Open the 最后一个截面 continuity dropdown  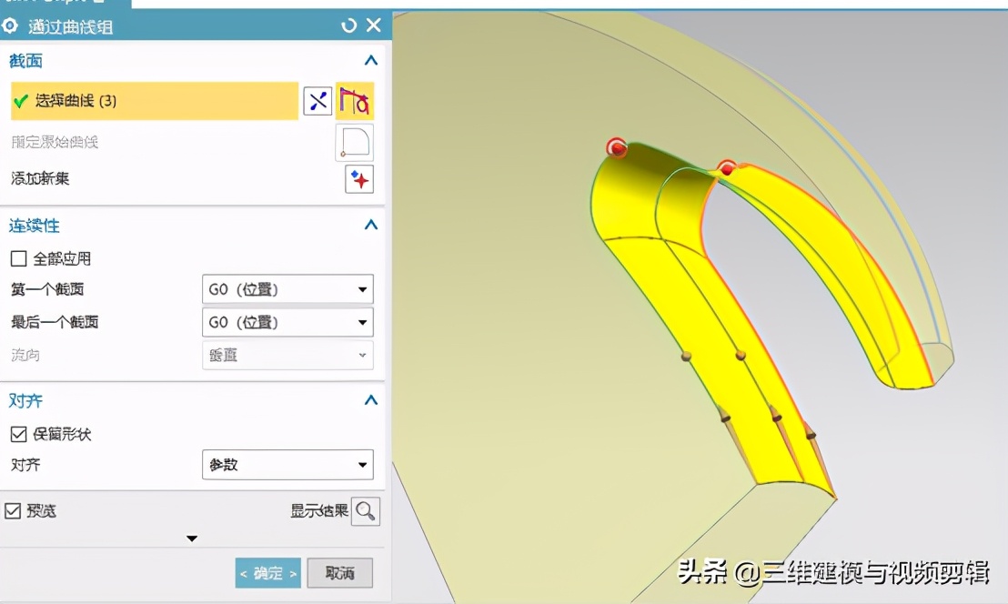pos(287,321)
